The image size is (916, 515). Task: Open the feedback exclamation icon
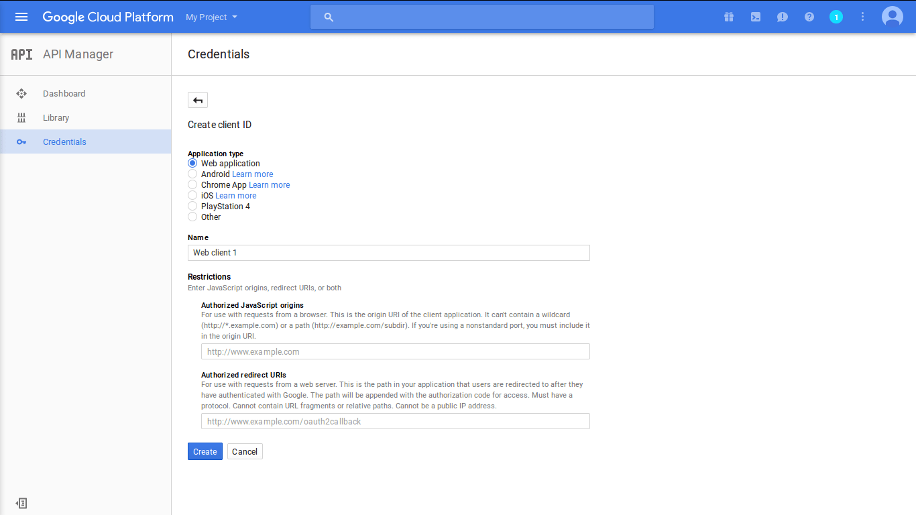click(783, 17)
